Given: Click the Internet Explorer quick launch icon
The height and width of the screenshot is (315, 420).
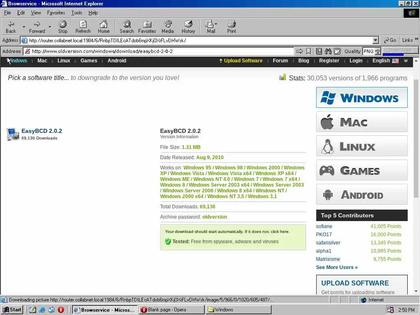Looking at the screenshot, I should pyautogui.click(x=42, y=310).
